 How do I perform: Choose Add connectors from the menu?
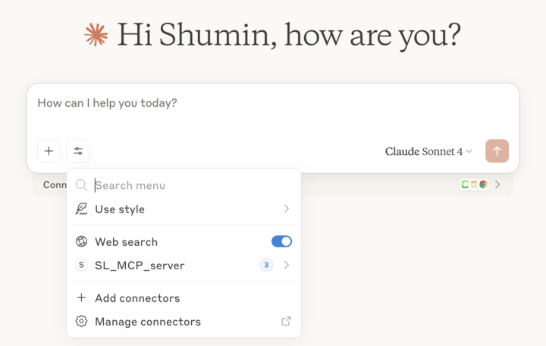coord(137,297)
